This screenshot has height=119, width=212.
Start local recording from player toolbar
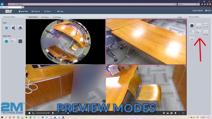pos(172,113)
